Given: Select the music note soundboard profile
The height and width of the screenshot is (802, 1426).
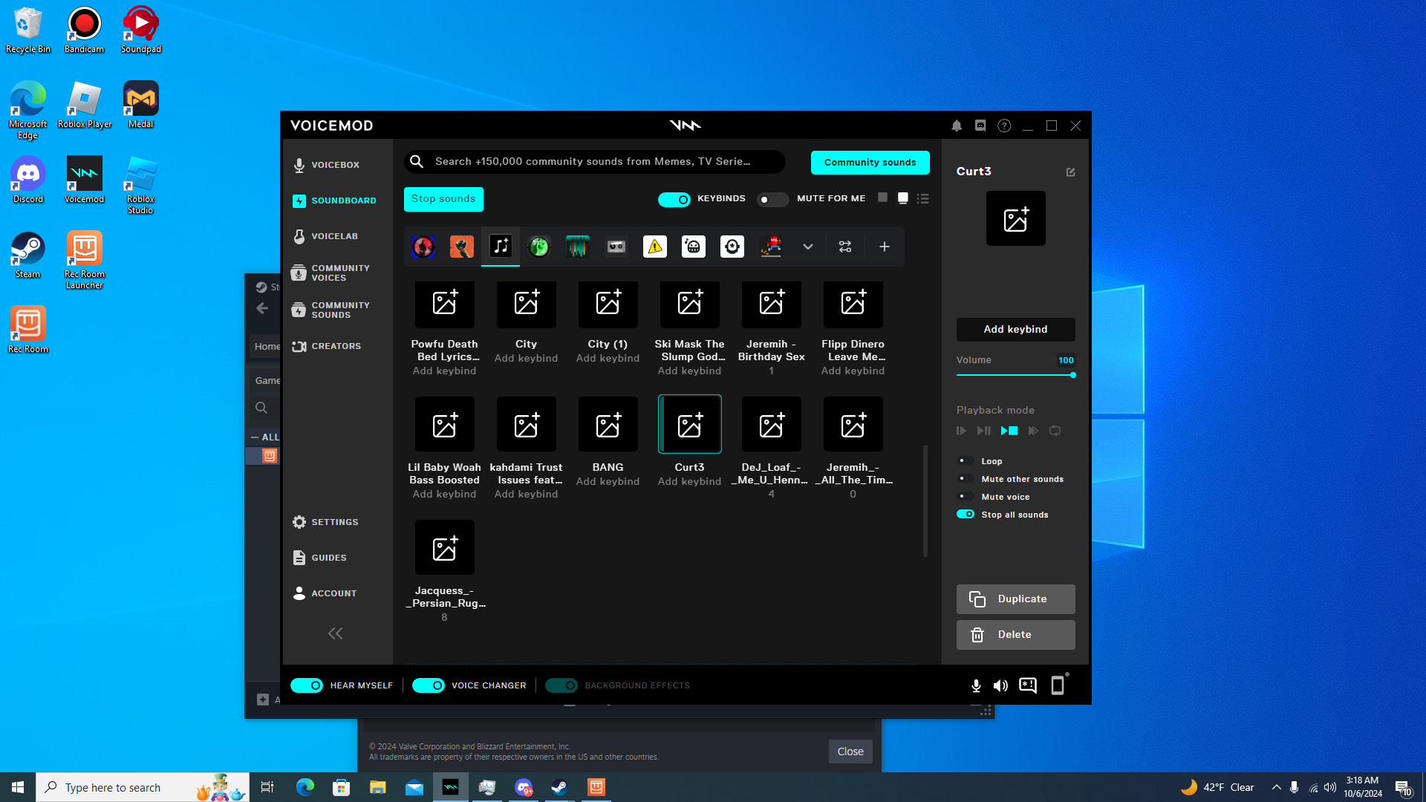Looking at the screenshot, I should coord(501,247).
